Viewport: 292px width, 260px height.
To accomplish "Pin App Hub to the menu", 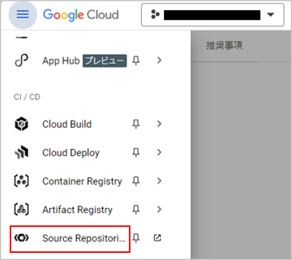I will click(x=136, y=61).
